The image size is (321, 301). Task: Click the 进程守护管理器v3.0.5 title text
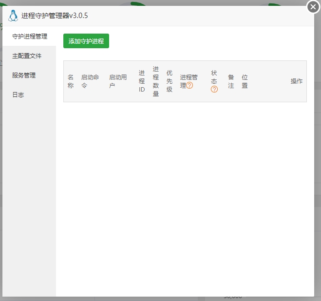(55, 16)
